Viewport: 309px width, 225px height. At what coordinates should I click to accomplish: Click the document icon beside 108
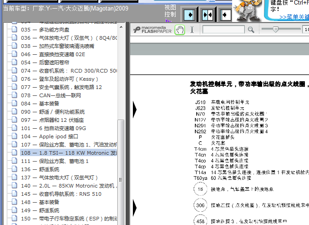pyautogui.click(x=15, y=152)
